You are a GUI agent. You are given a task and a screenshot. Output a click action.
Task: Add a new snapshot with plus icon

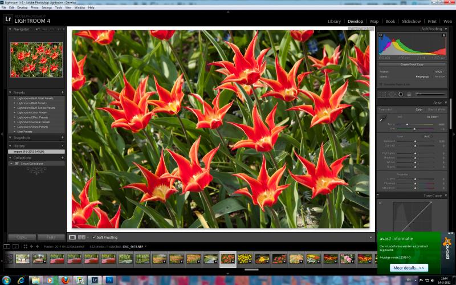(62, 137)
